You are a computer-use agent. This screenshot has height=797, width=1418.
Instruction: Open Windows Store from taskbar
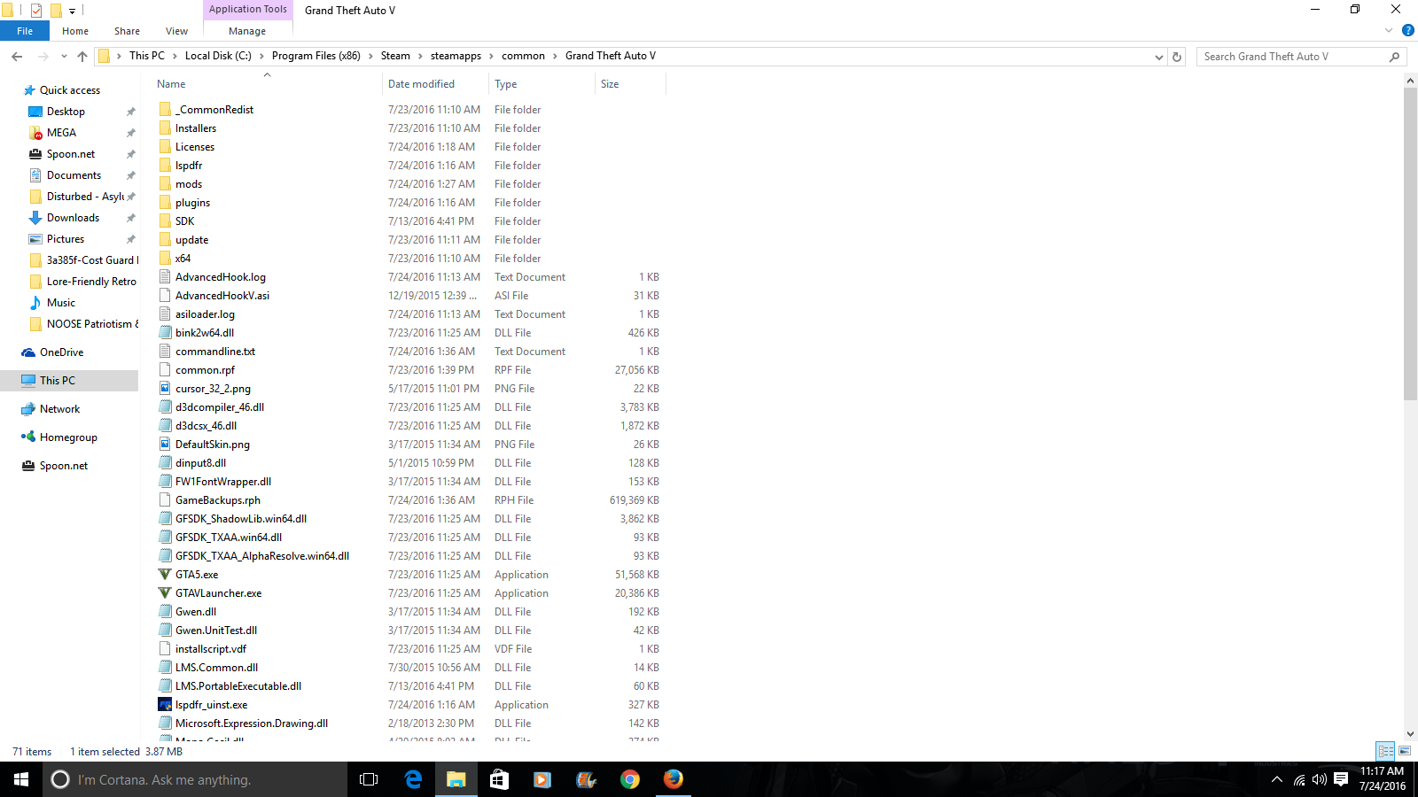500,779
